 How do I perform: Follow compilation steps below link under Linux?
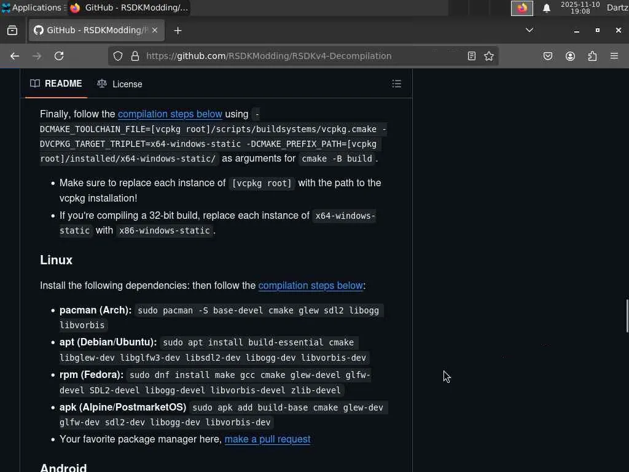[x=310, y=285]
